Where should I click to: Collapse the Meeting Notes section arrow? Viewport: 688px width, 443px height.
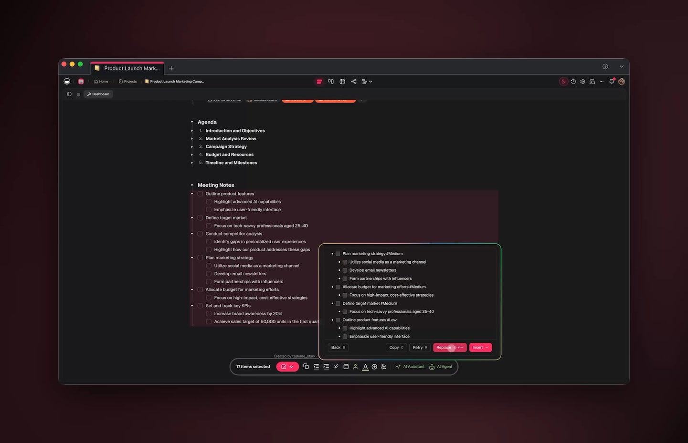(192, 185)
